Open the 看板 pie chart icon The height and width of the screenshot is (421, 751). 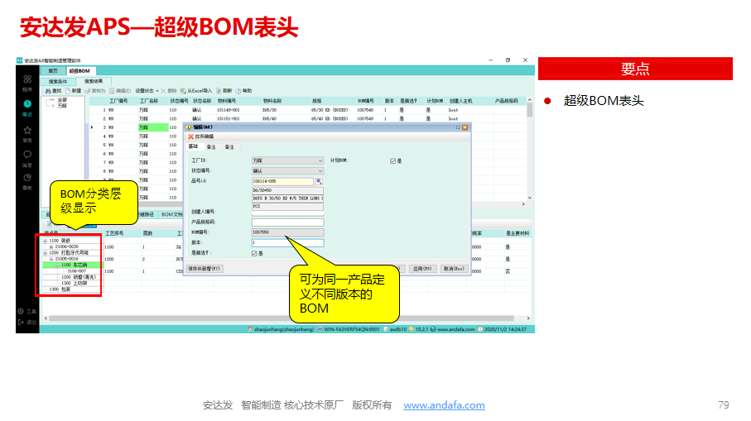[27, 178]
